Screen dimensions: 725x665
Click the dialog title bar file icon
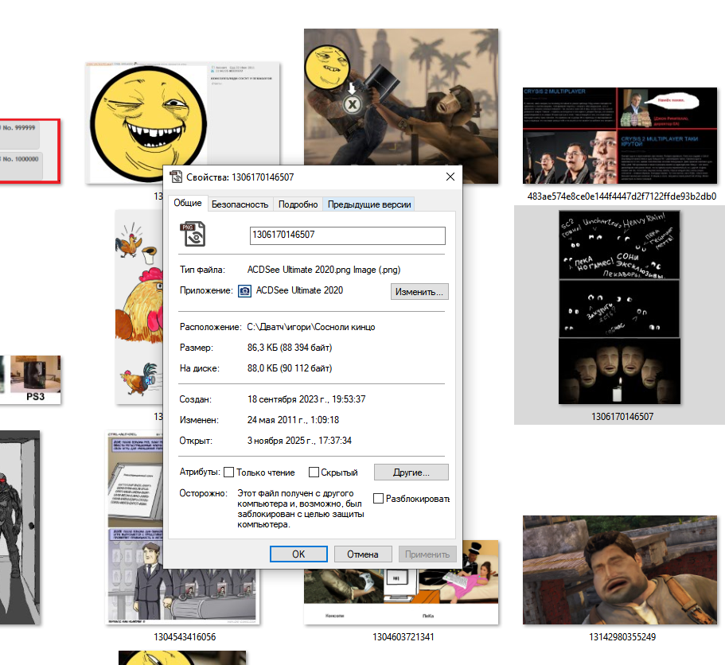[176, 177]
